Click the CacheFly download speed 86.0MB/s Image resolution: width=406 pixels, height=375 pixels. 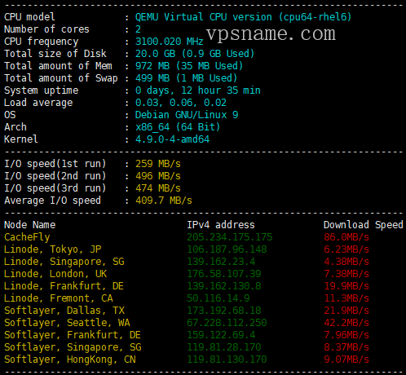pyautogui.click(x=346, y=237)
